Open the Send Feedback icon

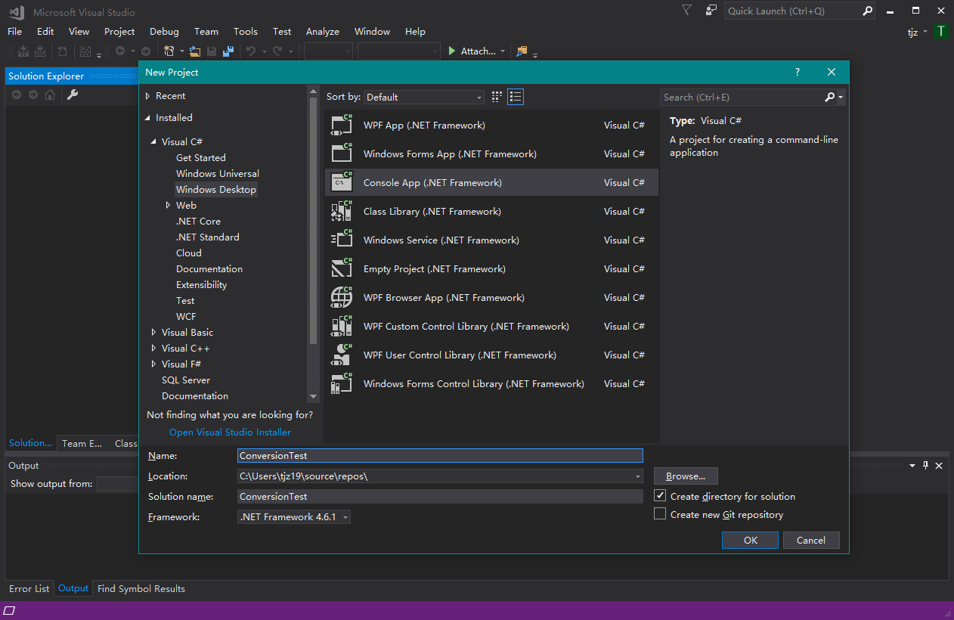point(711,11)
